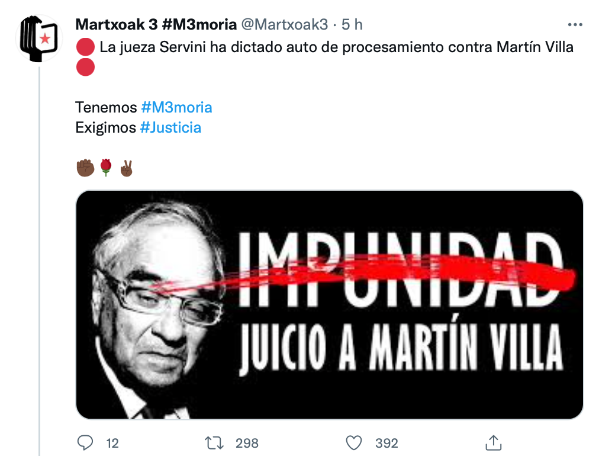Open the three-dot more options menu
The width and height of the screenshot is (599, 456).
click(575, 25)
